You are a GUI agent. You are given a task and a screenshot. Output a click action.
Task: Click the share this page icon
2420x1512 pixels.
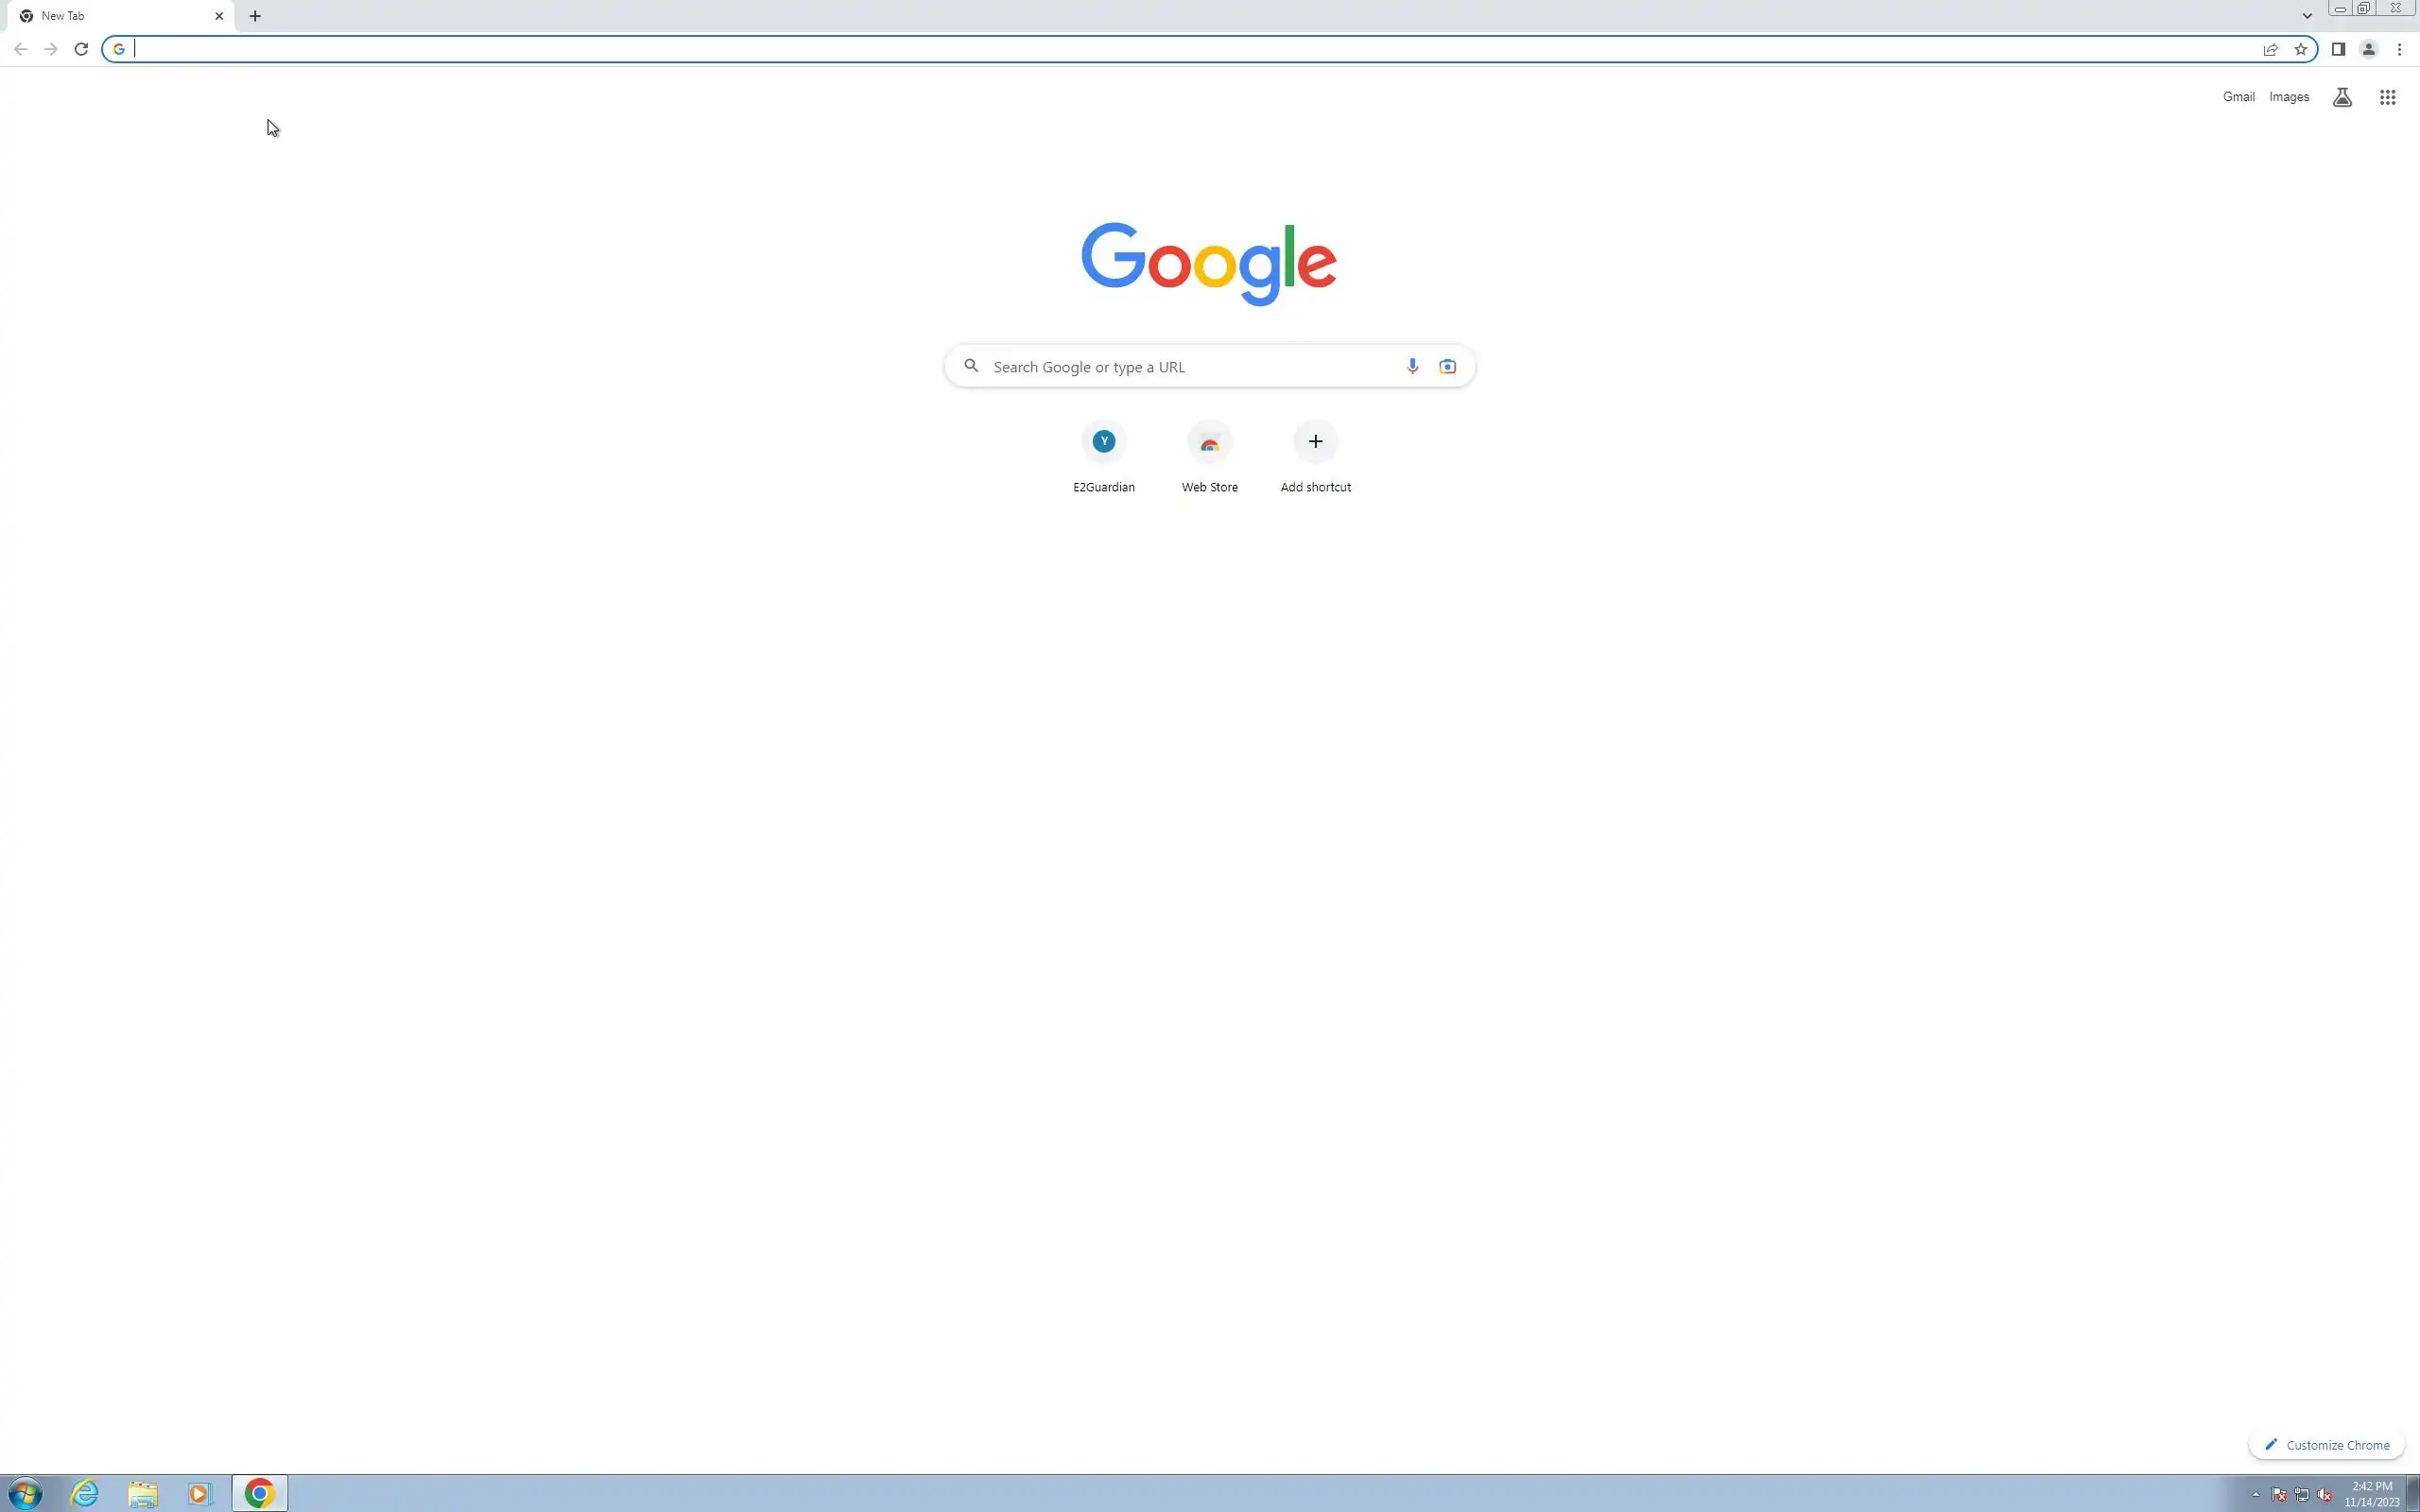click(x=2270, y=49)
